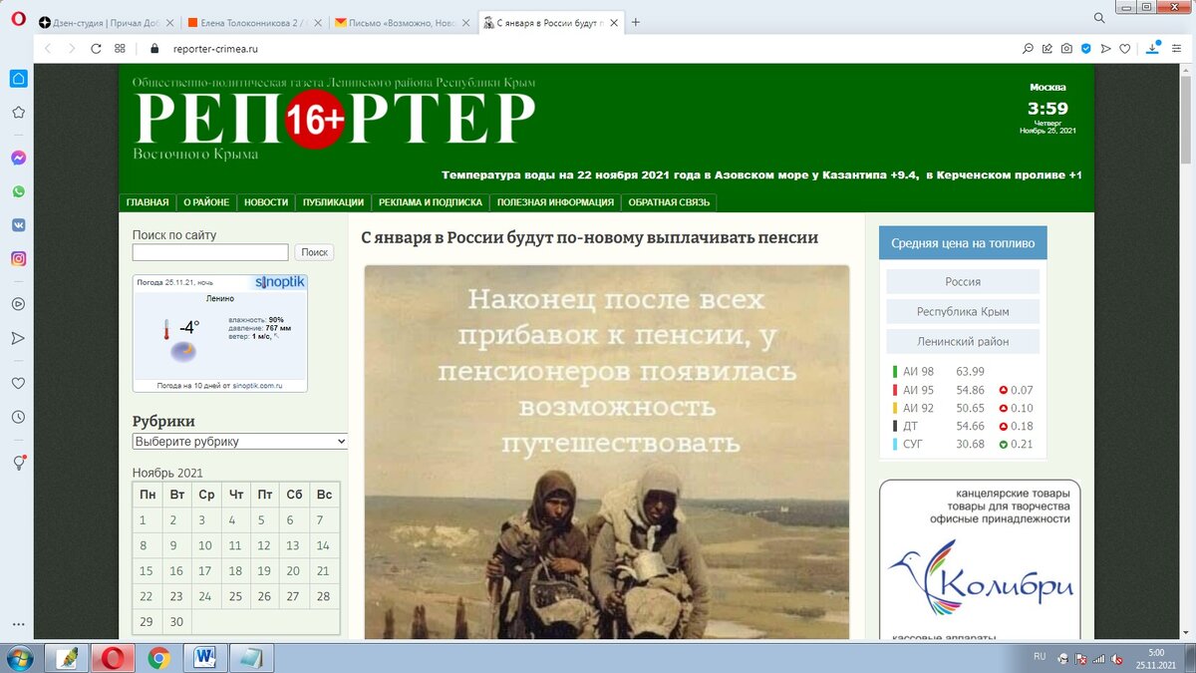Open the Player icon in the sidebar
The width and height of the screenshot is (1196, 673).
point(18,304)
